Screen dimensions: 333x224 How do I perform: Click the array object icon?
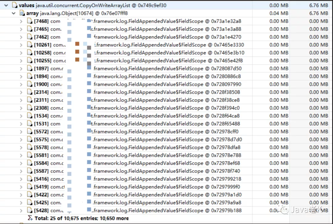[22, 13]
